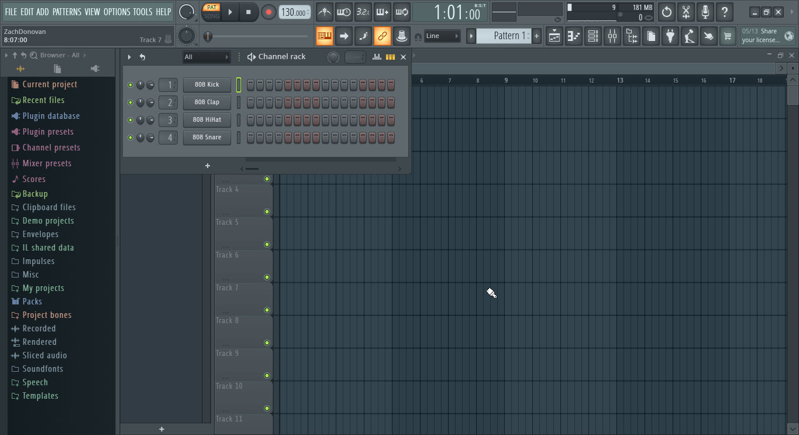Image resolution: width=799 pixels, height=435 pixels.
Task: Add new pattern with plus beside Pattern 1
Action: pyautogui.click(x=536, y=36)
